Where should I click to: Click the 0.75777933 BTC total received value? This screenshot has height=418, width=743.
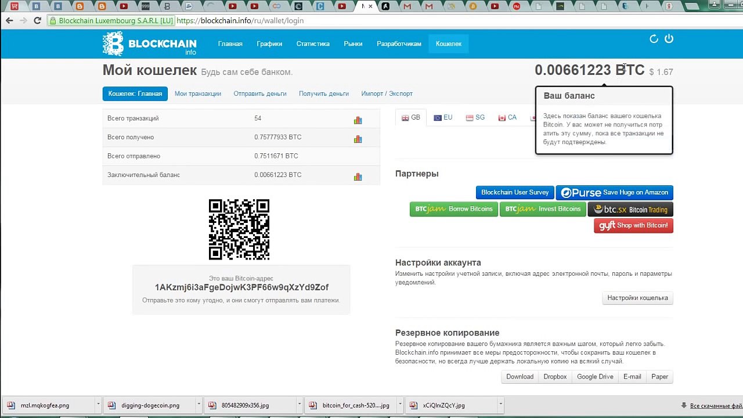click(x=277, y=137)
